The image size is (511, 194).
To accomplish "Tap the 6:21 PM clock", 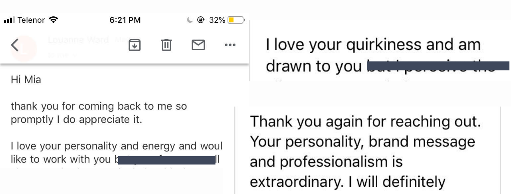I will (x=125, y=20).
